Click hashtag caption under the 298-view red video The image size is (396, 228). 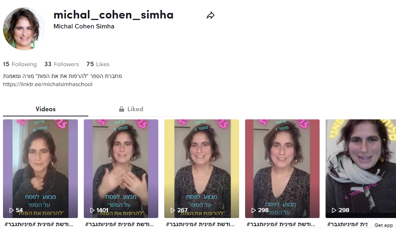pyautogui.click(x=281, y=224)
